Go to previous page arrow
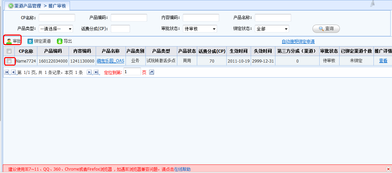This screenshot has width=392, height=173. point(13,72)
